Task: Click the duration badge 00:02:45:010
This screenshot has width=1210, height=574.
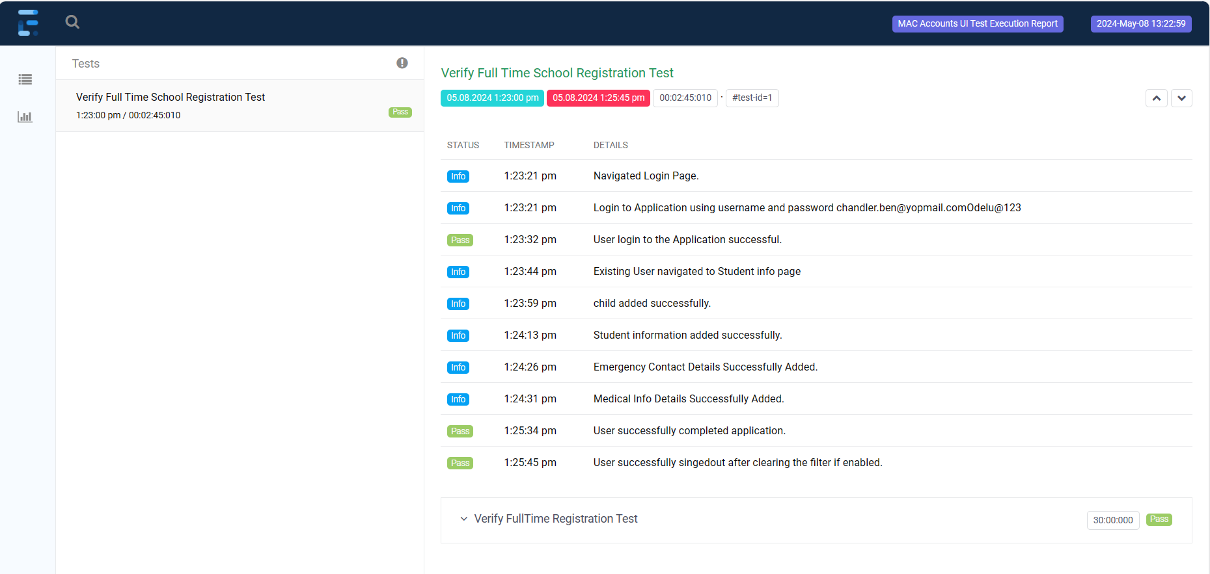Action: (x=685, y=98)
